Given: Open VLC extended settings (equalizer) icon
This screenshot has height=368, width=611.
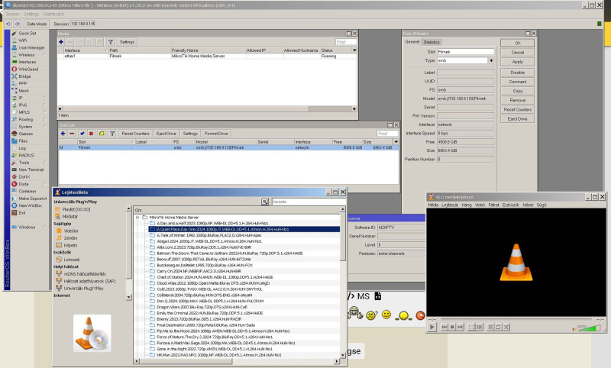Looking at the screenshot, I should pos(480,327).
